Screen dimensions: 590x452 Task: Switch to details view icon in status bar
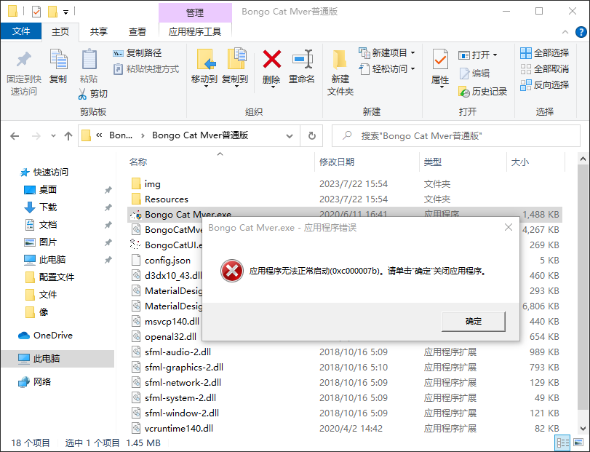[562, 443]
